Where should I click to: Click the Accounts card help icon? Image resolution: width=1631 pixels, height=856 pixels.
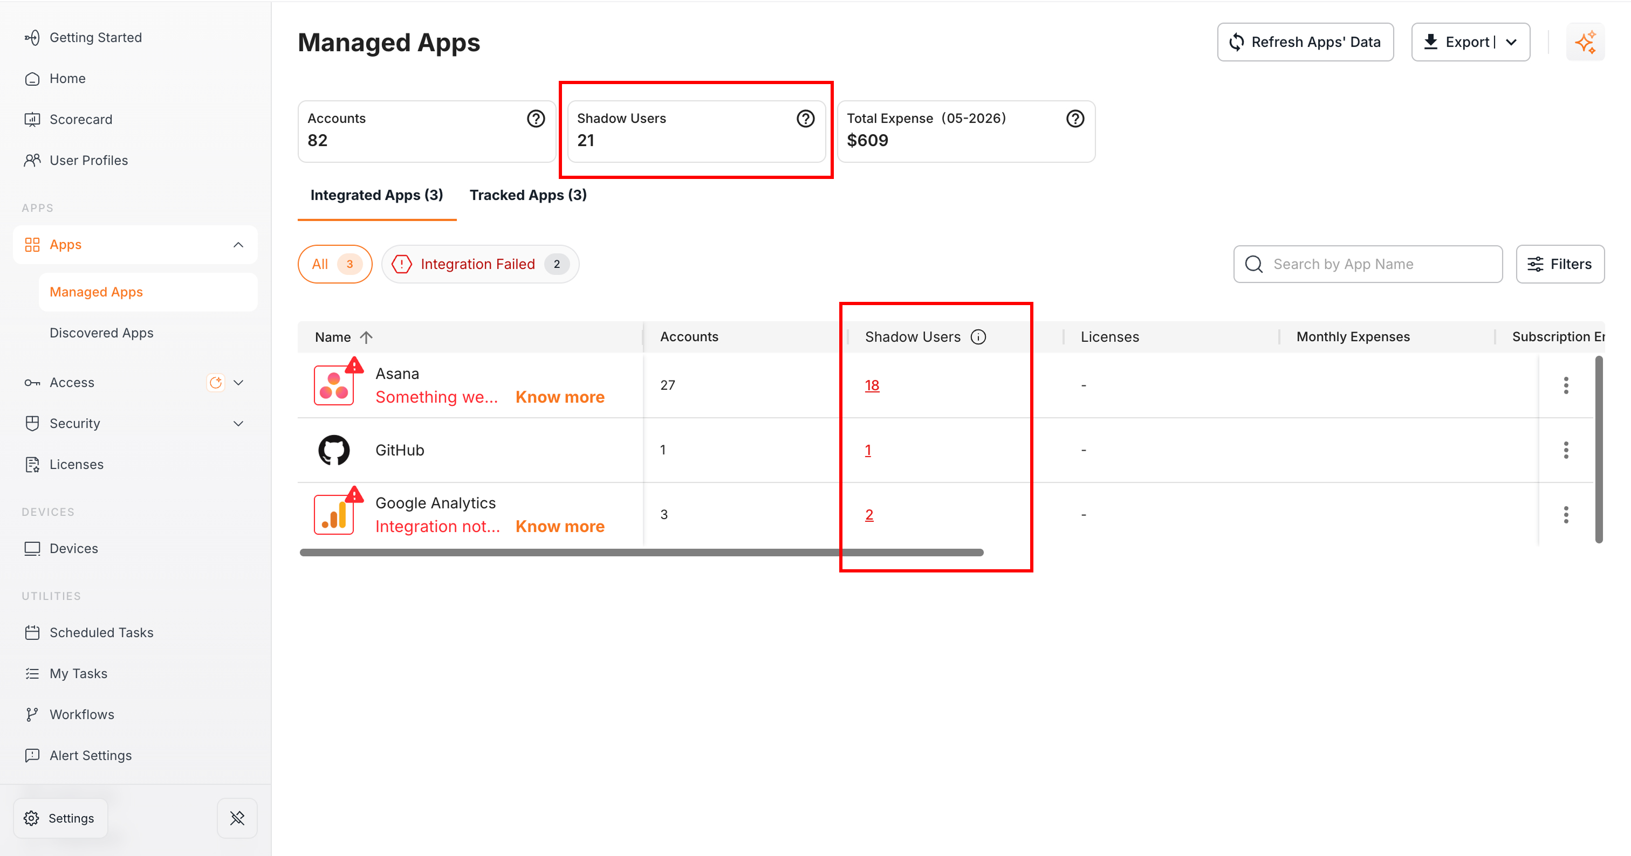point(536,119)
